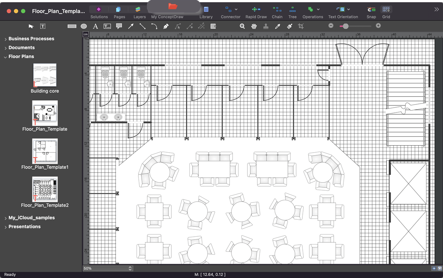443x278 pixels.
Task: Click the cm ruler units box
Action: 86,34
